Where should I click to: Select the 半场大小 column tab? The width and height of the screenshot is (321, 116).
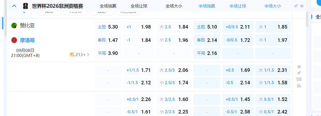(273, 6)
